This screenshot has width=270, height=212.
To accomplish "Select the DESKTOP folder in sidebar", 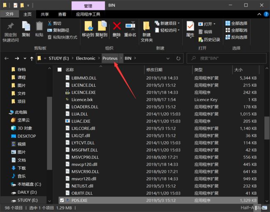I will [23, 136].
